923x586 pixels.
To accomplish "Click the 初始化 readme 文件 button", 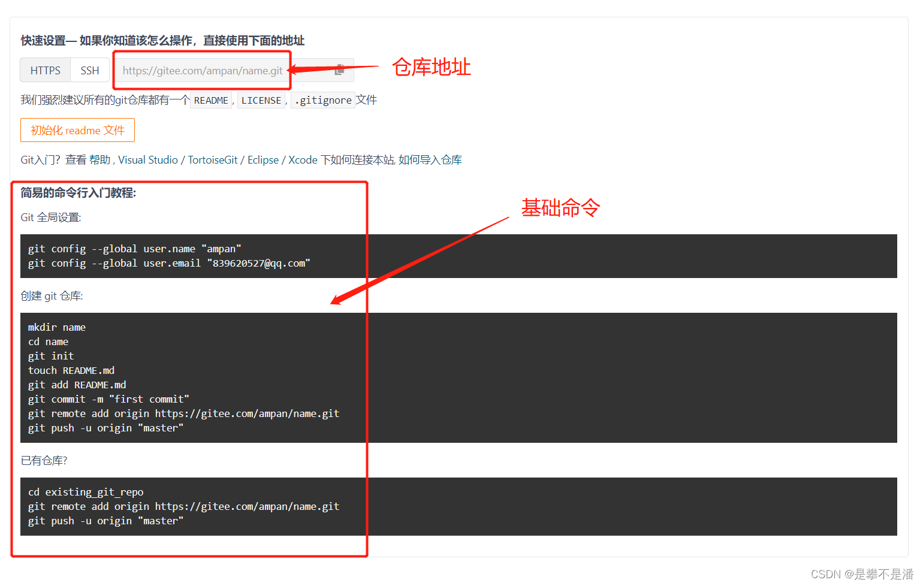I will click(77, 130).
